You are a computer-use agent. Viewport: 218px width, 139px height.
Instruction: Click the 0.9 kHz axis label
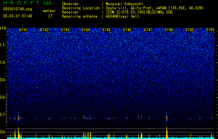pos(3,80)
